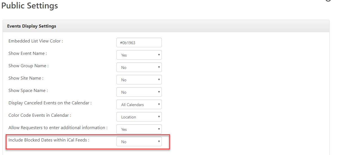Image resolution: width=340 pixels, height=155 pixels.
Task: Click the Allow Requesters label text
Action: [58, 128]
